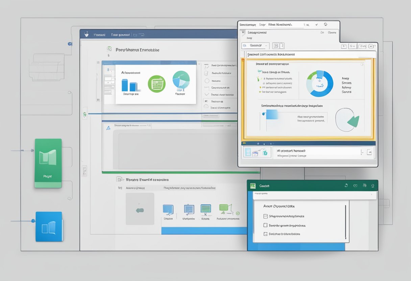Click the blue monitor icon in bottom panel
Image resolution: width=411 pixels, height=281 pixels.
point(168,210)
